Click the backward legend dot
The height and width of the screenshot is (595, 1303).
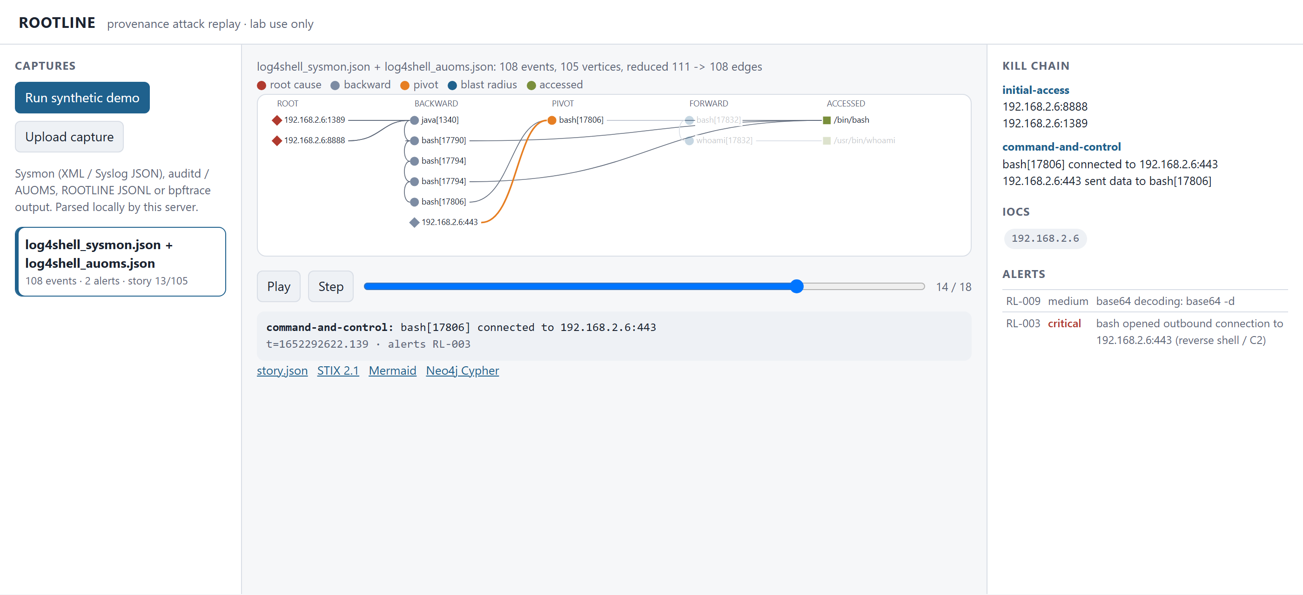point(335,86)
